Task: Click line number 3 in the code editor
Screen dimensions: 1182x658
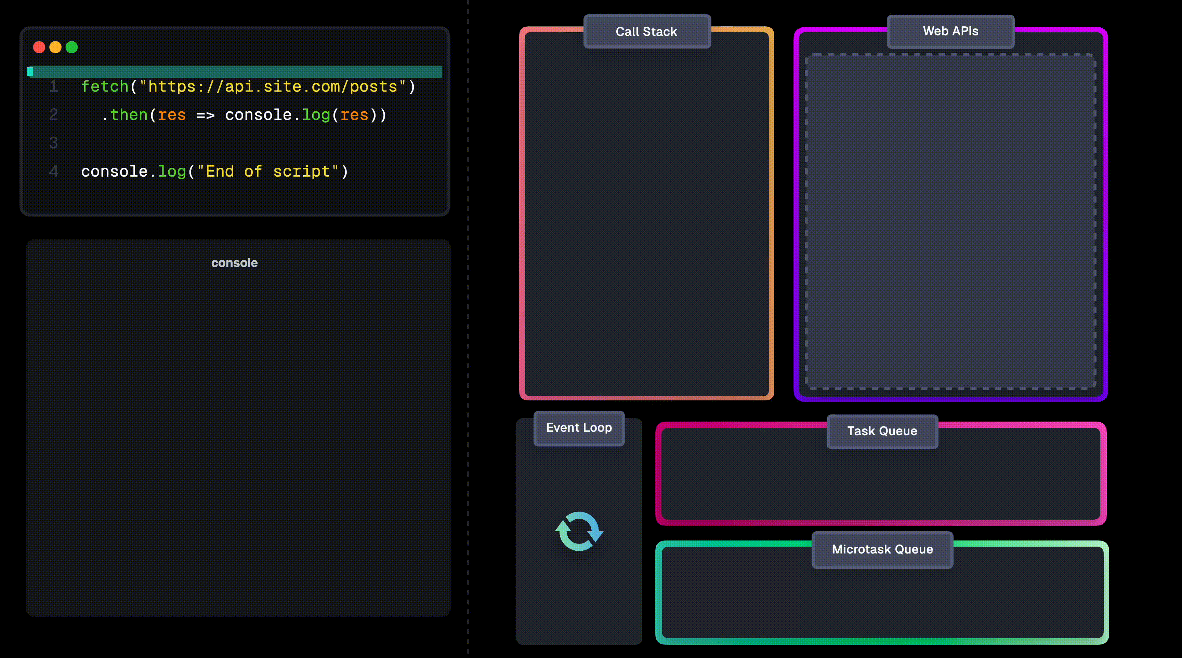Action: 54,143
